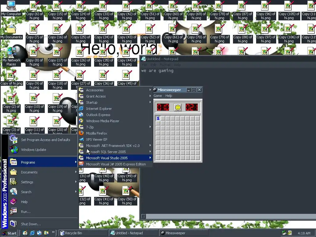Open My Network Places desktop icon

point(11,57)
